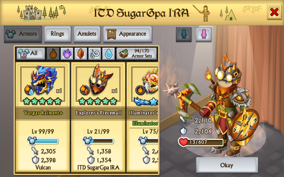The height and width of the screenshot is (177, 284).
Task: Click the character health bar 13/607
Action: click(201, 142)
